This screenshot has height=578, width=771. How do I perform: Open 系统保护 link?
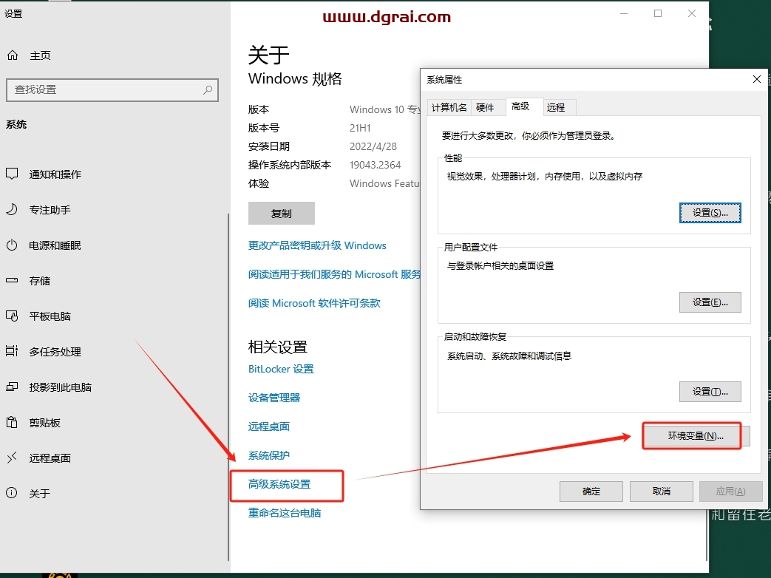(x=269, y=455)
